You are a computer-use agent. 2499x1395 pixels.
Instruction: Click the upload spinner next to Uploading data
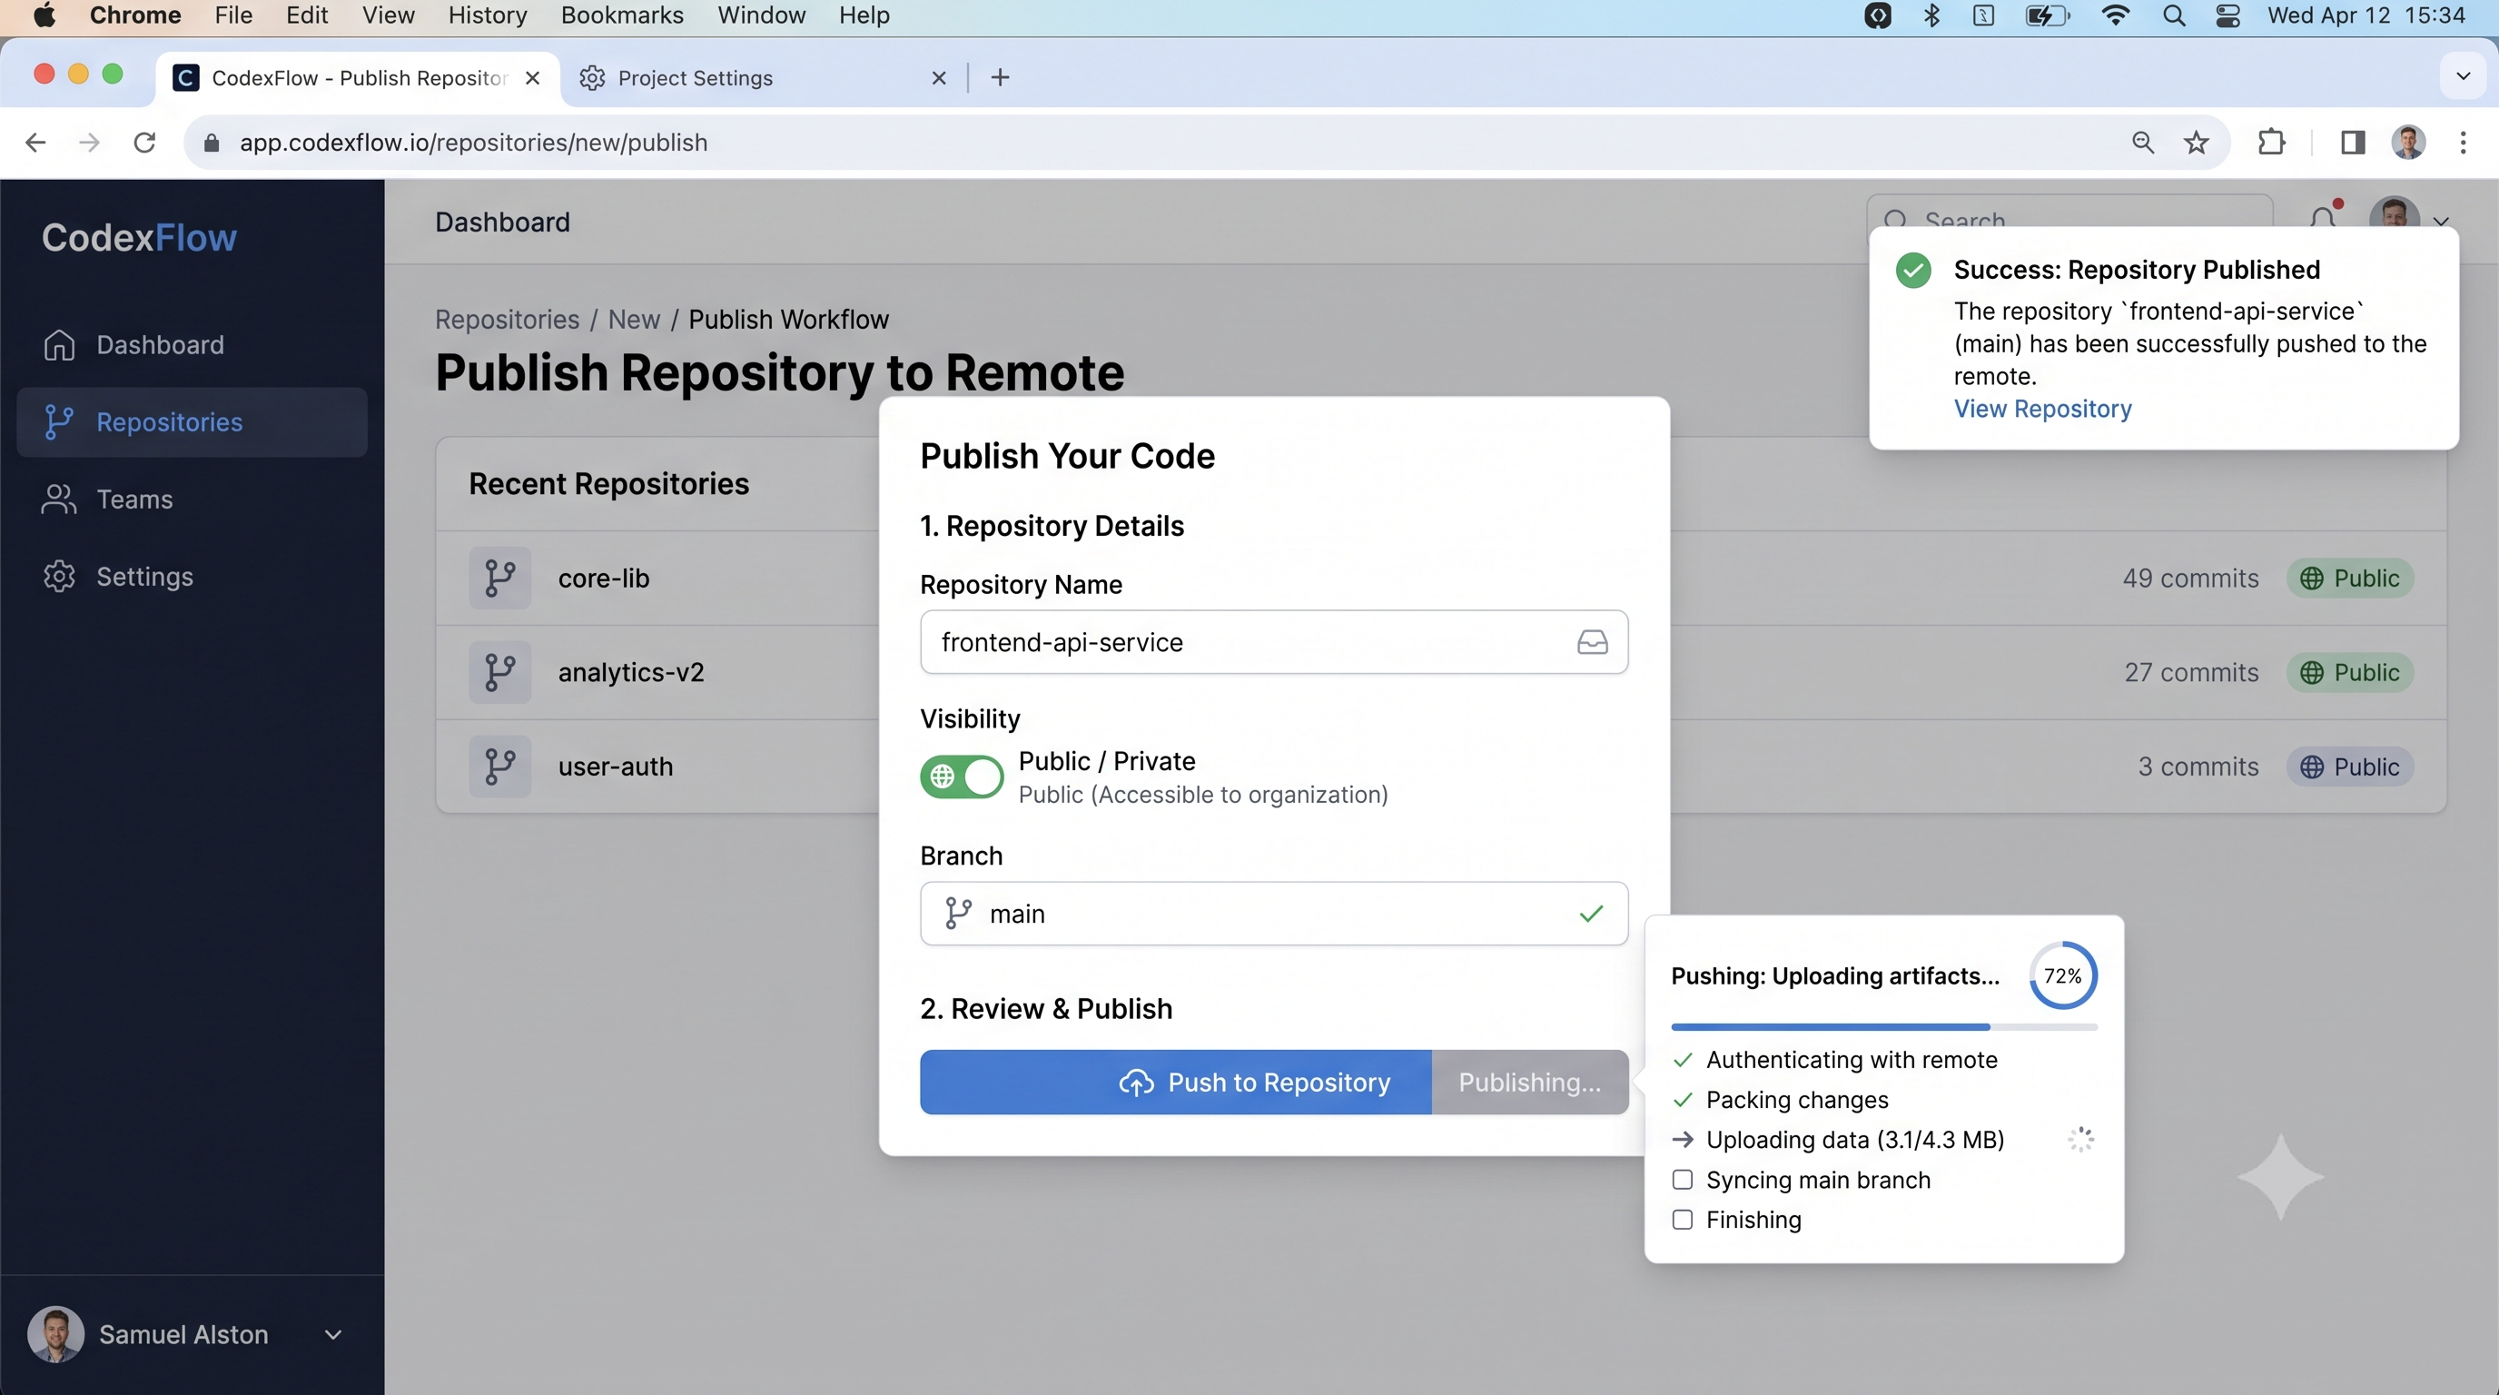coord(2079,1139)
